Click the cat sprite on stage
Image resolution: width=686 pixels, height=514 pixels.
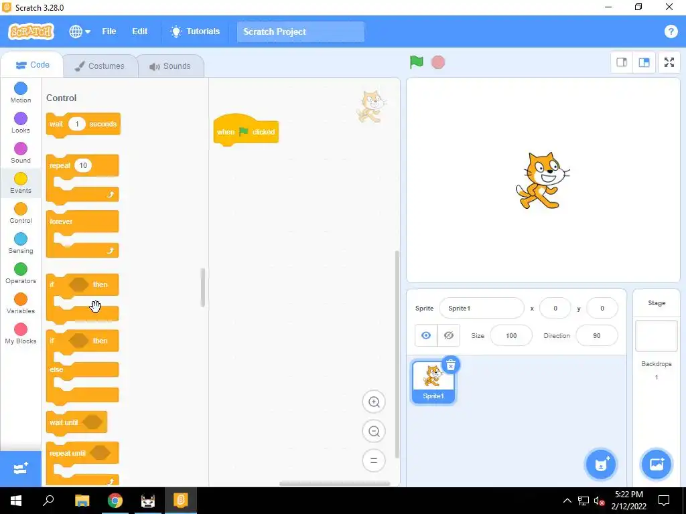542,180
